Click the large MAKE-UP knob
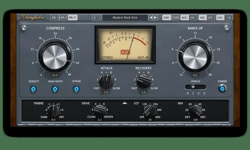Viewport: 250px width, 150px height. 195,57
